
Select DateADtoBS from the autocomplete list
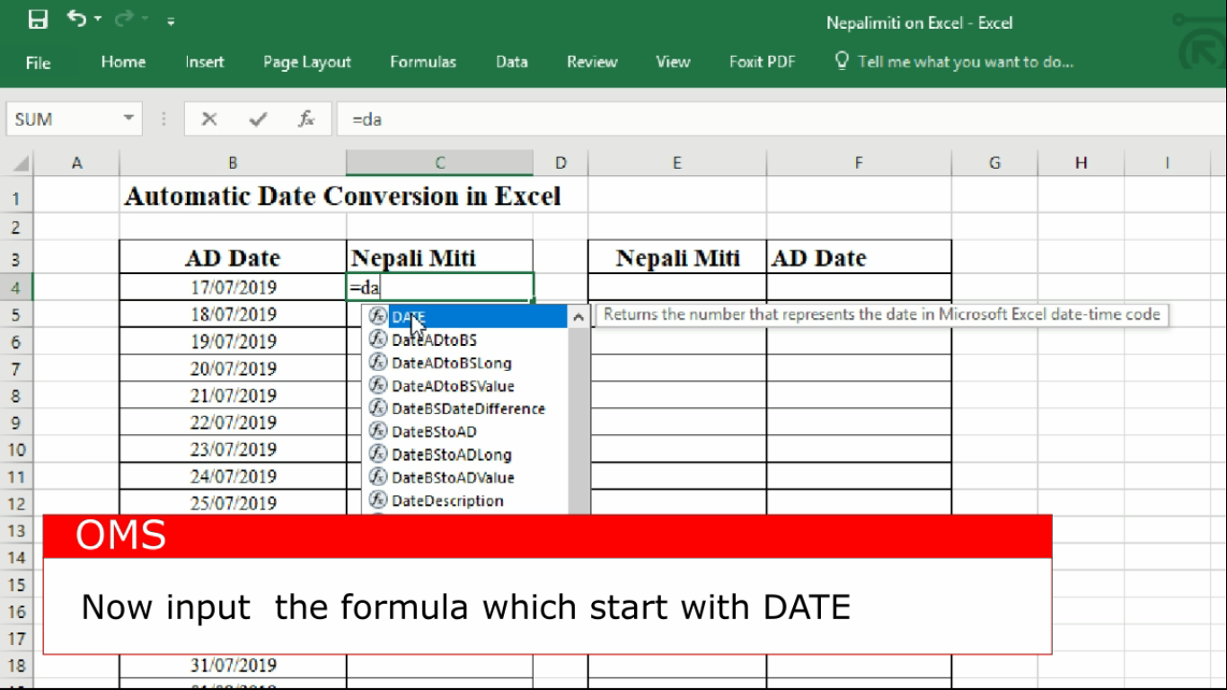pyautogui.click(x=435, y=340)
